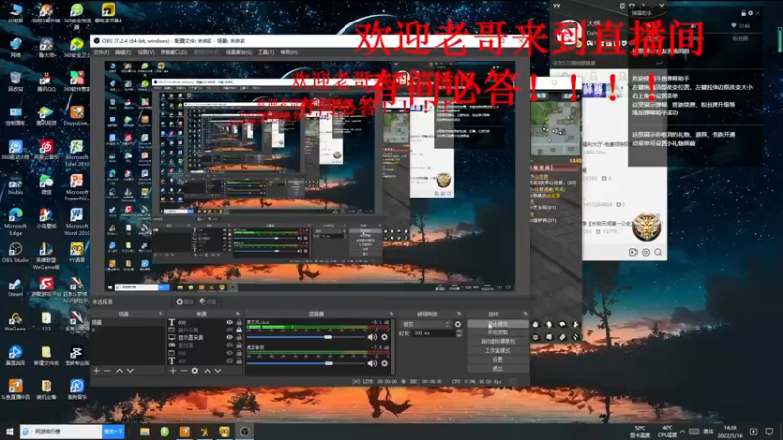Lock the 显示器采集 source
Image resolution: width=783 pixels, height=440 pixels.
[x=238, y=337]
